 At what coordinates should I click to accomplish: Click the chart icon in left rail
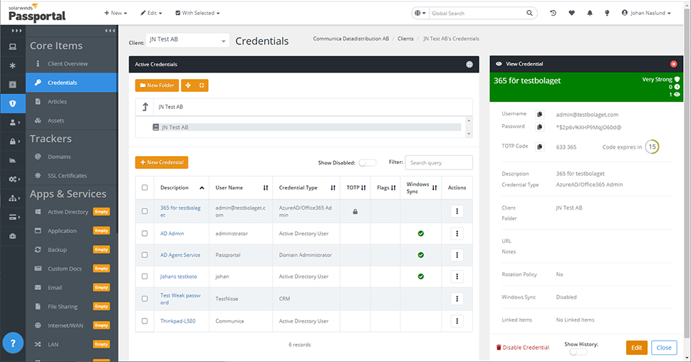coord(13,160)
